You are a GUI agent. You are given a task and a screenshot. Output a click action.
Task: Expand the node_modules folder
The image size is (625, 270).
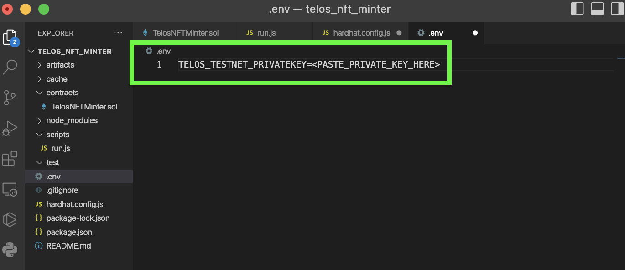pyautogui.click(x=72, y=120)
